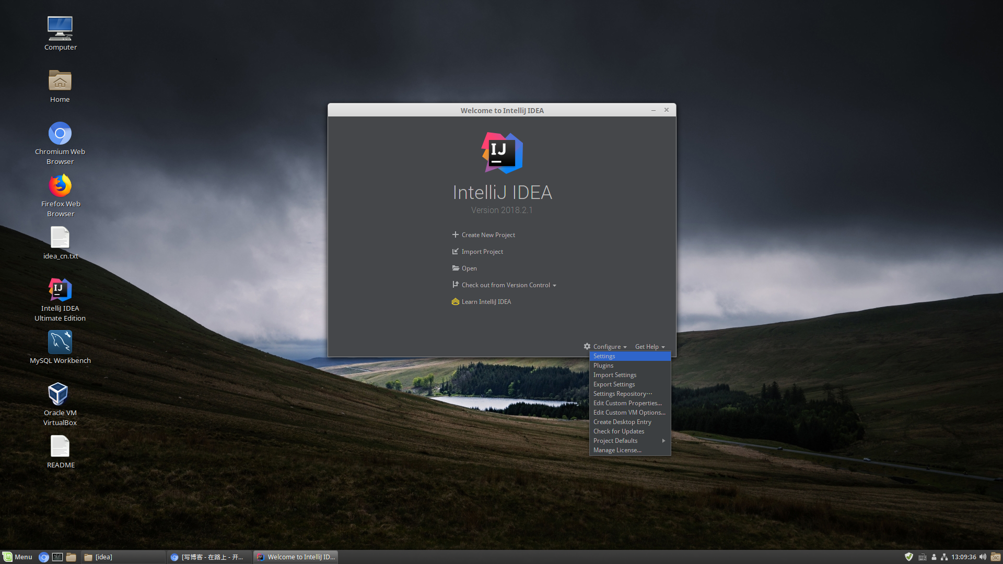The width and height of the screenshot is (1003, 564).
Task: Open file manager from the taskbar launcher
Action: pyautogui.click(x=71, y=557)
